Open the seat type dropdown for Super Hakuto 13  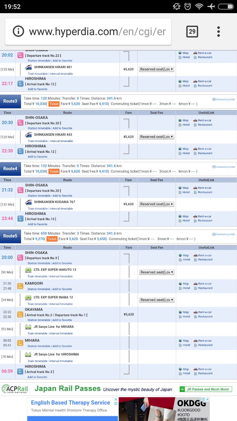[157, 272]
